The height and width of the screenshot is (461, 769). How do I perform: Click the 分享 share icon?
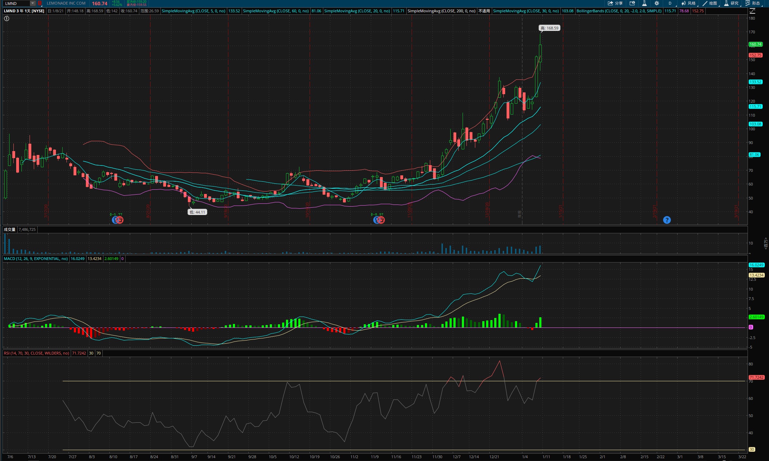click(615, 3)
